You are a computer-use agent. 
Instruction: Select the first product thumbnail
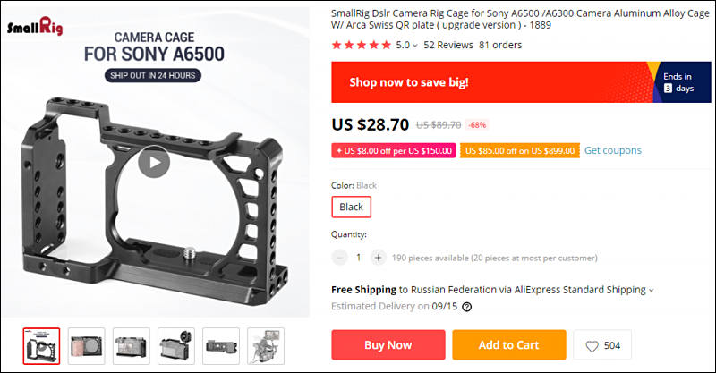click(x=41, y=346)
